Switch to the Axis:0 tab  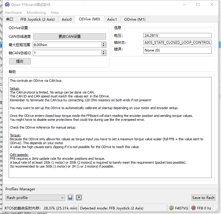coord(67,19)
